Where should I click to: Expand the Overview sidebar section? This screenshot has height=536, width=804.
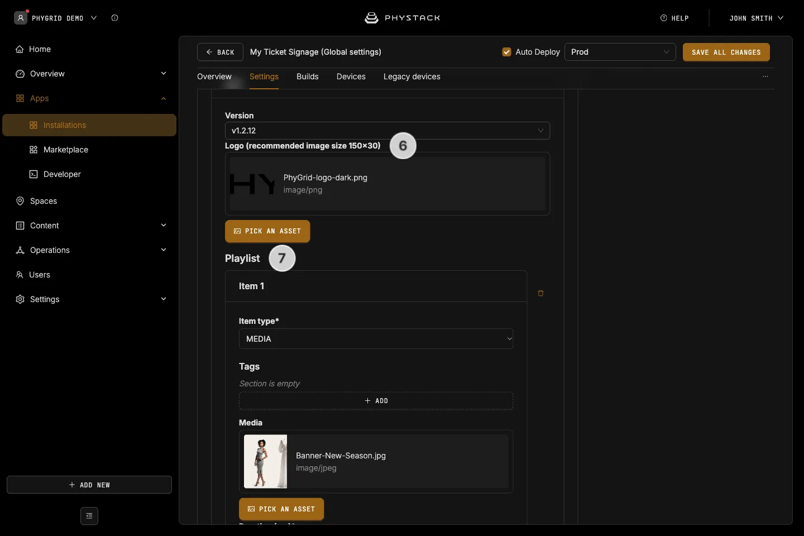(164, 74)
